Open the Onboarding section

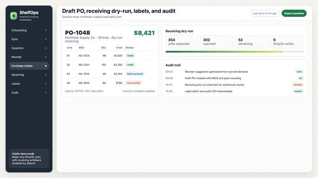[29, 30]
